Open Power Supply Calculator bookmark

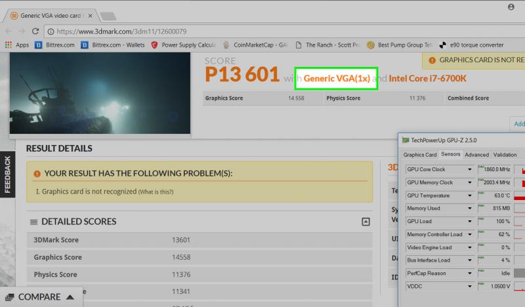(x=183, y=45)
